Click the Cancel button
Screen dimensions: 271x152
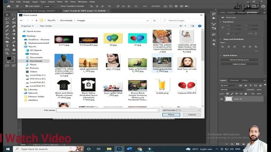tap(192, 114)
